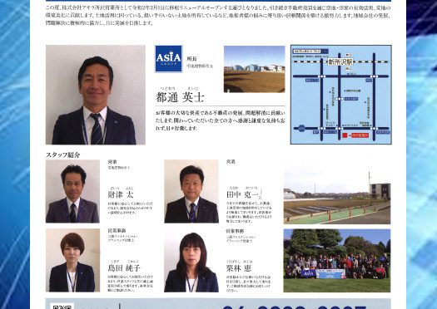
Task: Click the 新所沢駅 station label on map
Action: [x=340, y=61]
